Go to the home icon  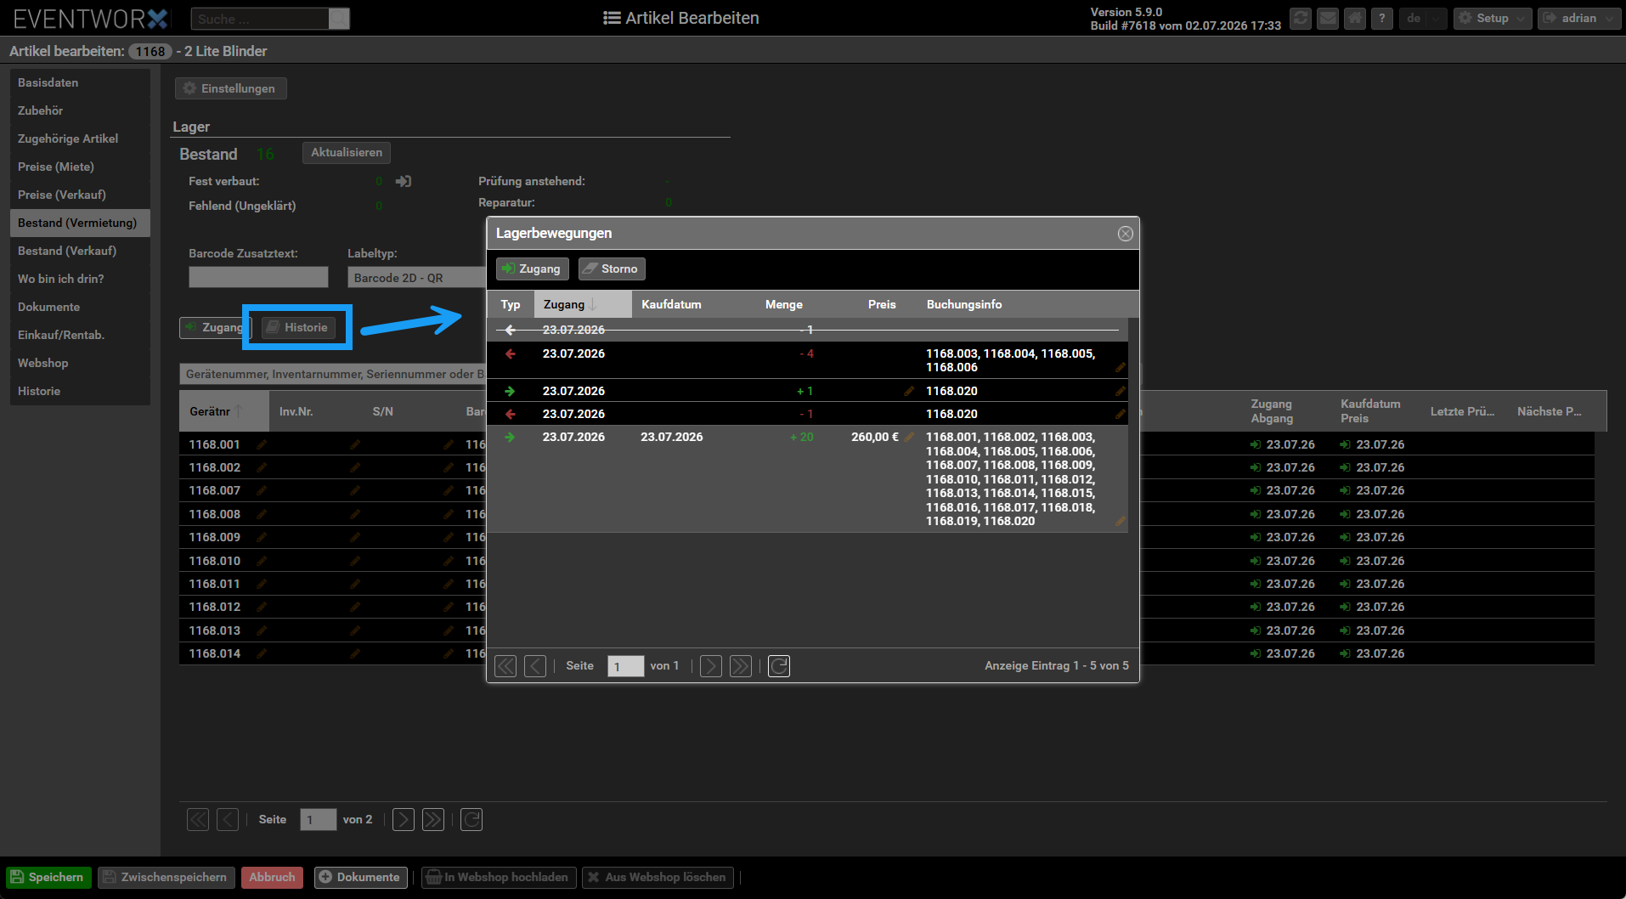[x=1355, y=18]
